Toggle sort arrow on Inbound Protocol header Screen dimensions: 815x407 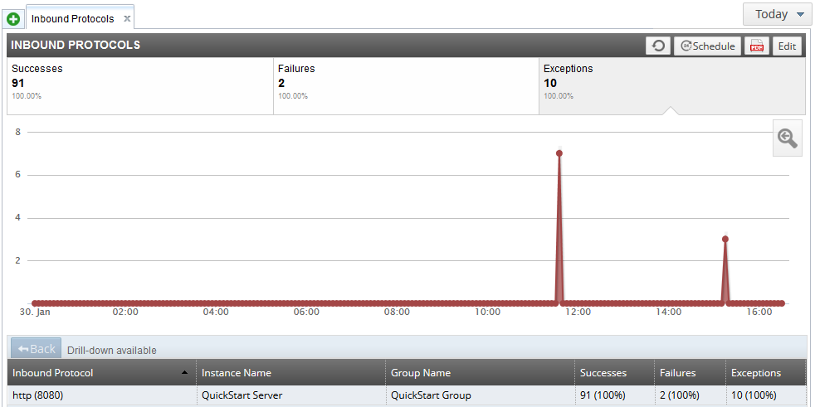(184, 373)
